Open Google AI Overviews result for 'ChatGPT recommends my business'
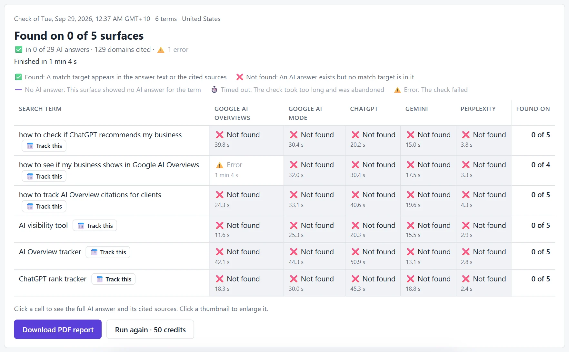The width and height of the screenshot is (569, 352). 247,141
